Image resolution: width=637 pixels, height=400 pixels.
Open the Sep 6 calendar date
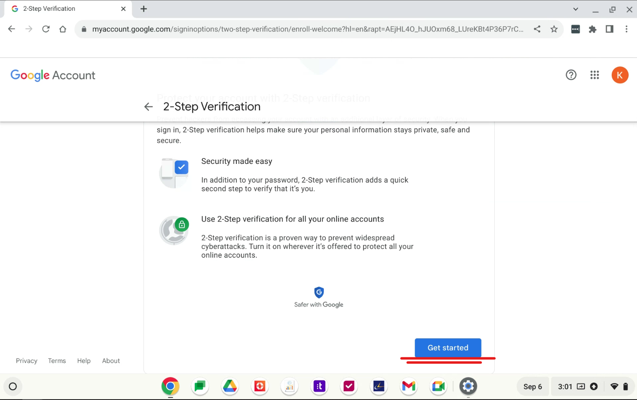click(533, 387)
